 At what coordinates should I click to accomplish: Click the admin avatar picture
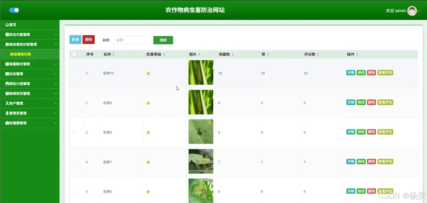412,11
